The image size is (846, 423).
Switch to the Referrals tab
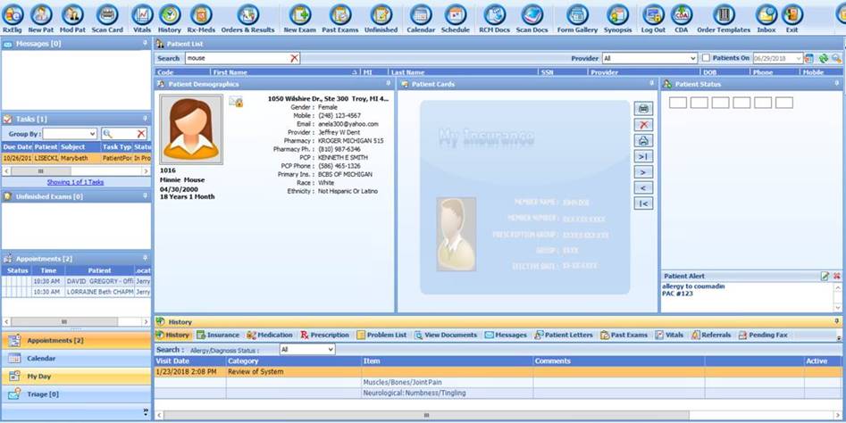pos(711,336)
